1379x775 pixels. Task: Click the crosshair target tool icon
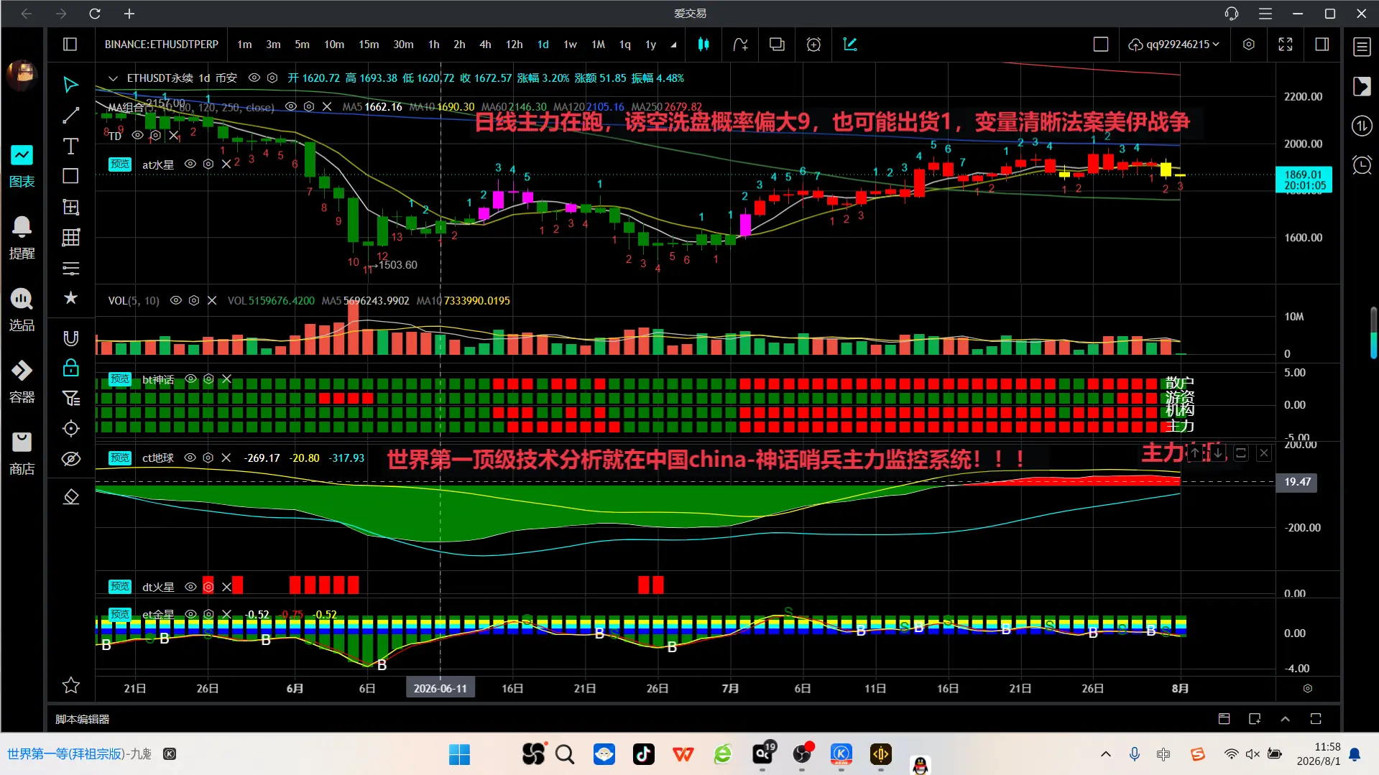(70, 429)
